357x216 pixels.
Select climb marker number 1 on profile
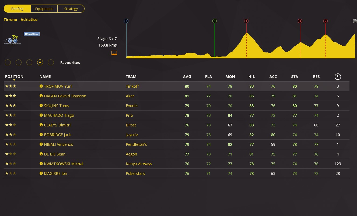[246, 21]
